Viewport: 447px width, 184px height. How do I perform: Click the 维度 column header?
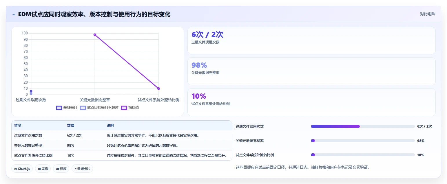pos(18,126)
